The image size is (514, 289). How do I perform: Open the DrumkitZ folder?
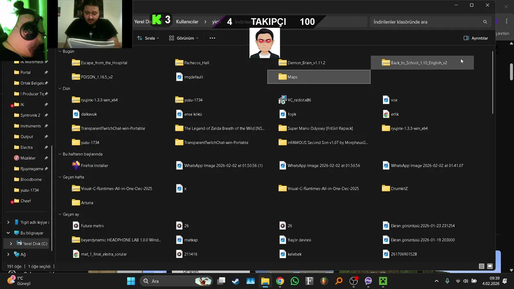(395, 188)
